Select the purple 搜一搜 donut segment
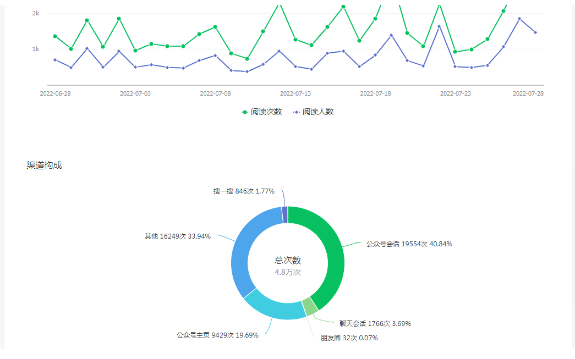 (285, 214)
